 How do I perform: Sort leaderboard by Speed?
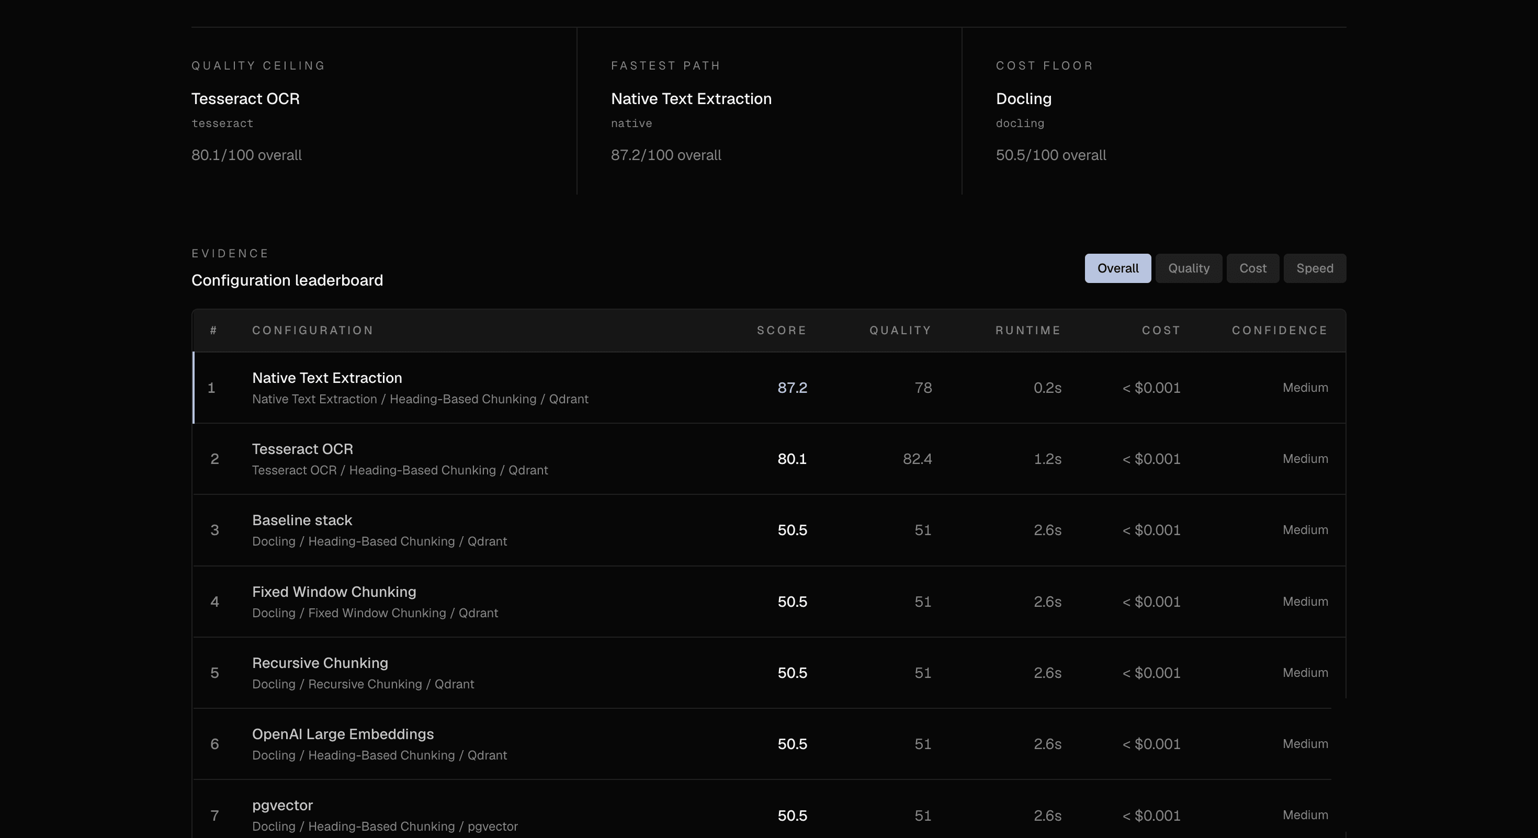point(1315,268)
